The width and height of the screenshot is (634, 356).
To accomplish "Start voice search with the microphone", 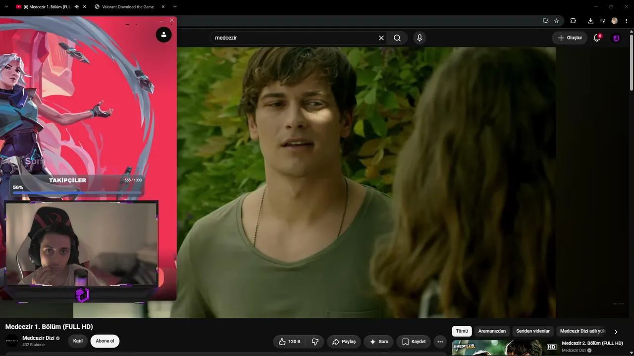I will coord(420,38).
